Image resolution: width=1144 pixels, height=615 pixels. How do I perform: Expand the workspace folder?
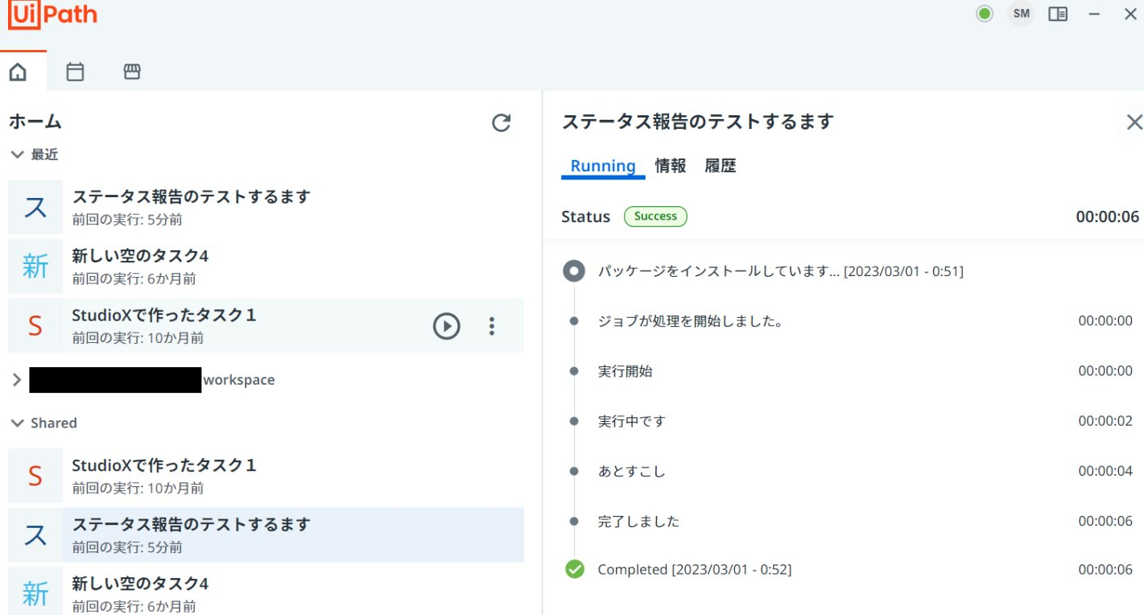[x=17, y=380]
